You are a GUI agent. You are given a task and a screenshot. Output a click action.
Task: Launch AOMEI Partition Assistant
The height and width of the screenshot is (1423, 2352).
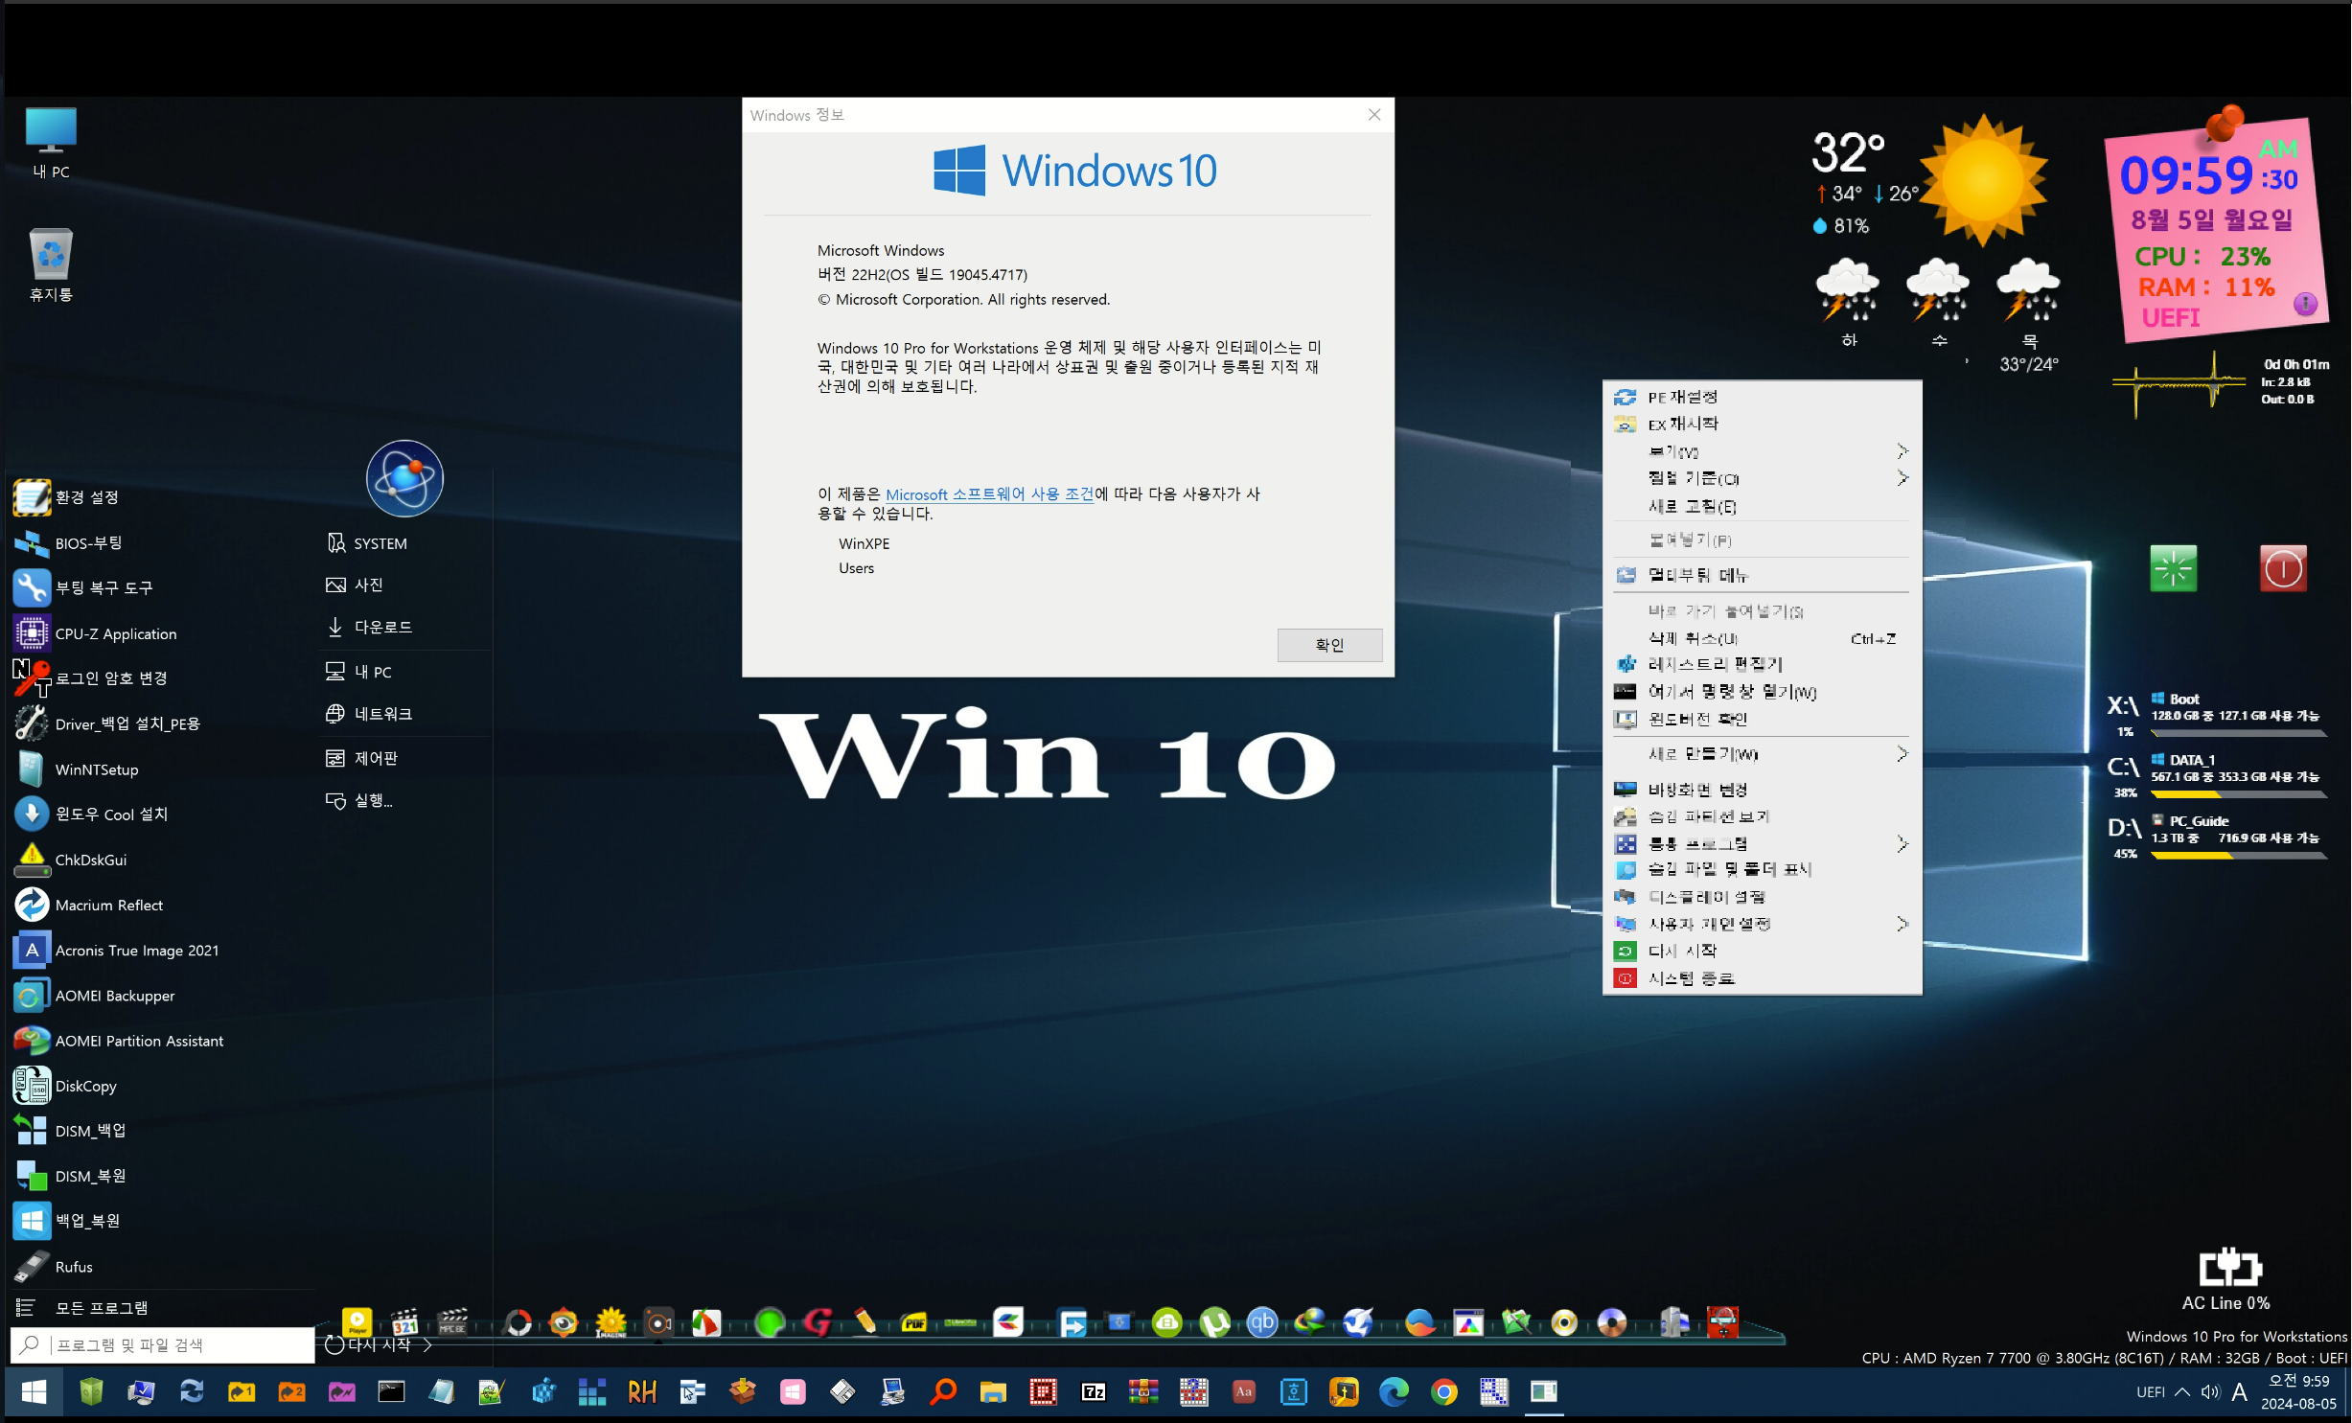(119, 1041)
